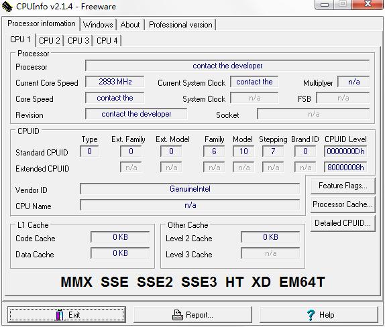
Task: Open the Windows tab
Action: click(x=98, y=25)
